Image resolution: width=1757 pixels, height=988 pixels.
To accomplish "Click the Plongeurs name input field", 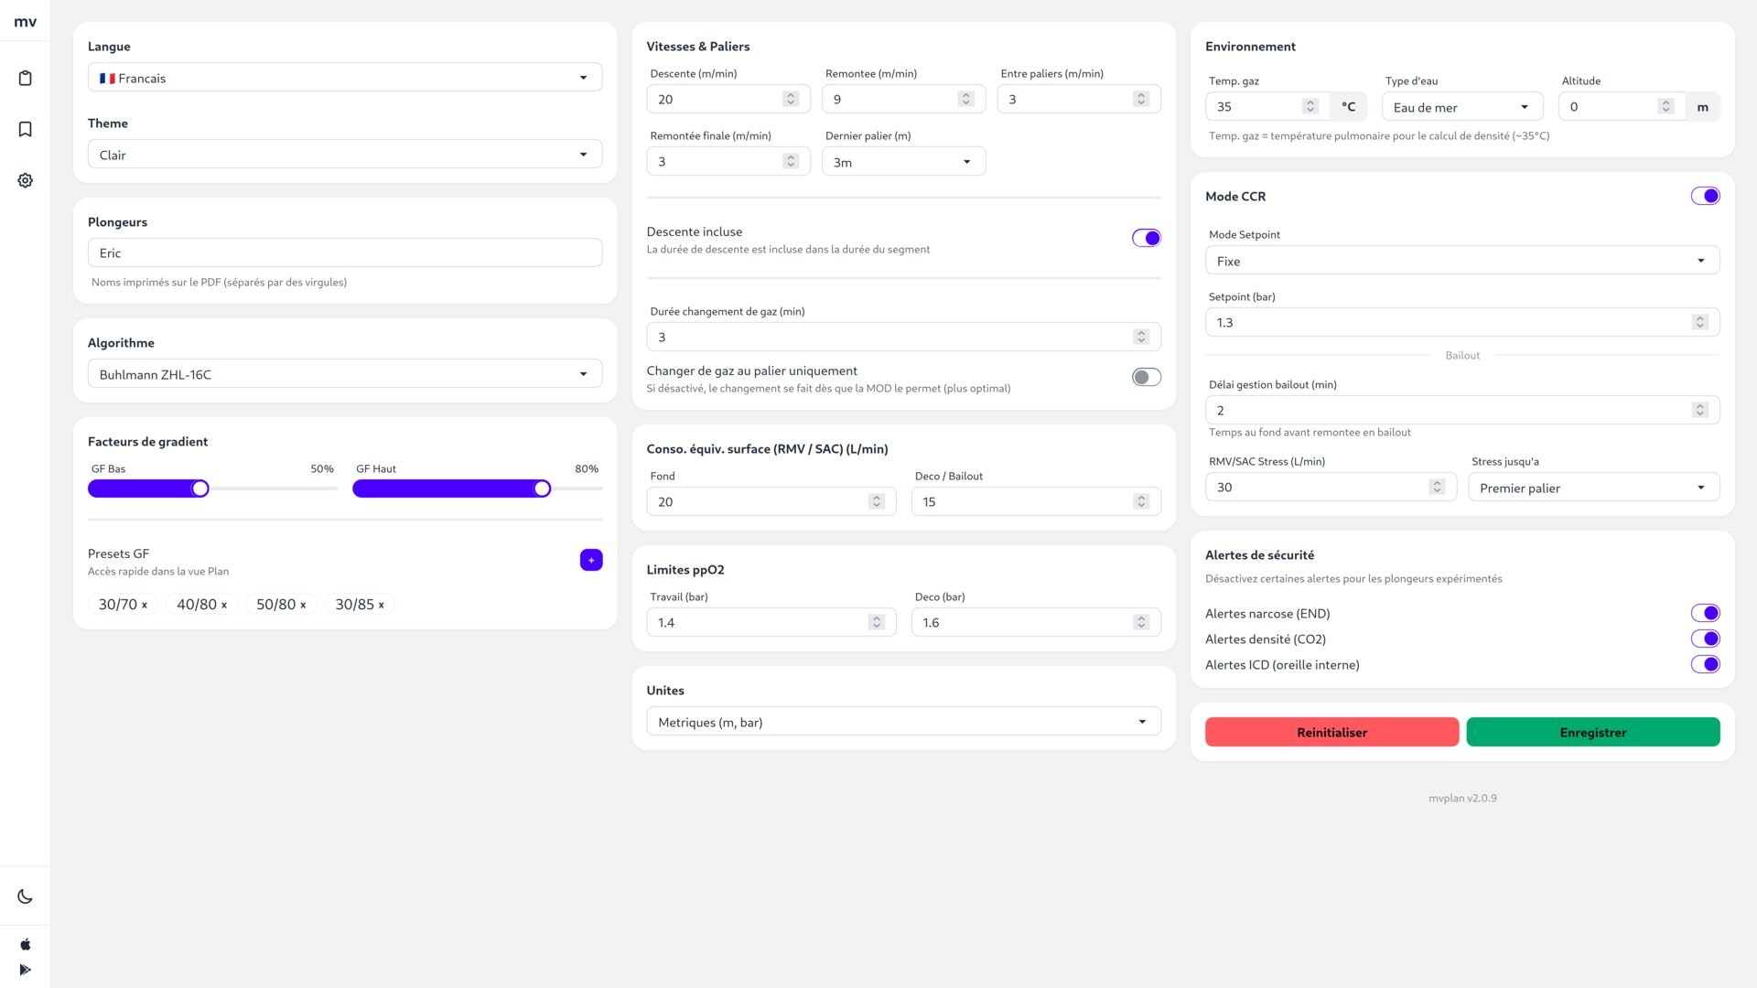I will pos(345,253).
